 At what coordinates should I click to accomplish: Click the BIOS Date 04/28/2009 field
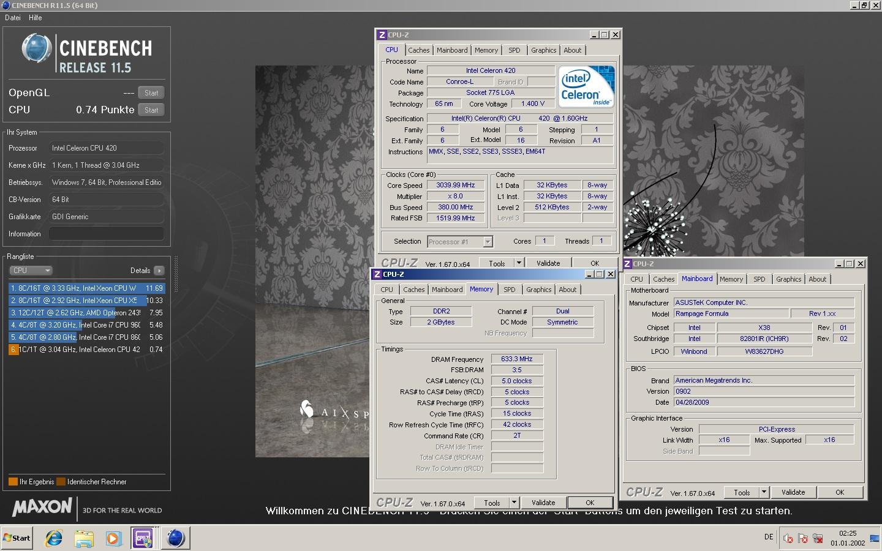click(764, 402)
